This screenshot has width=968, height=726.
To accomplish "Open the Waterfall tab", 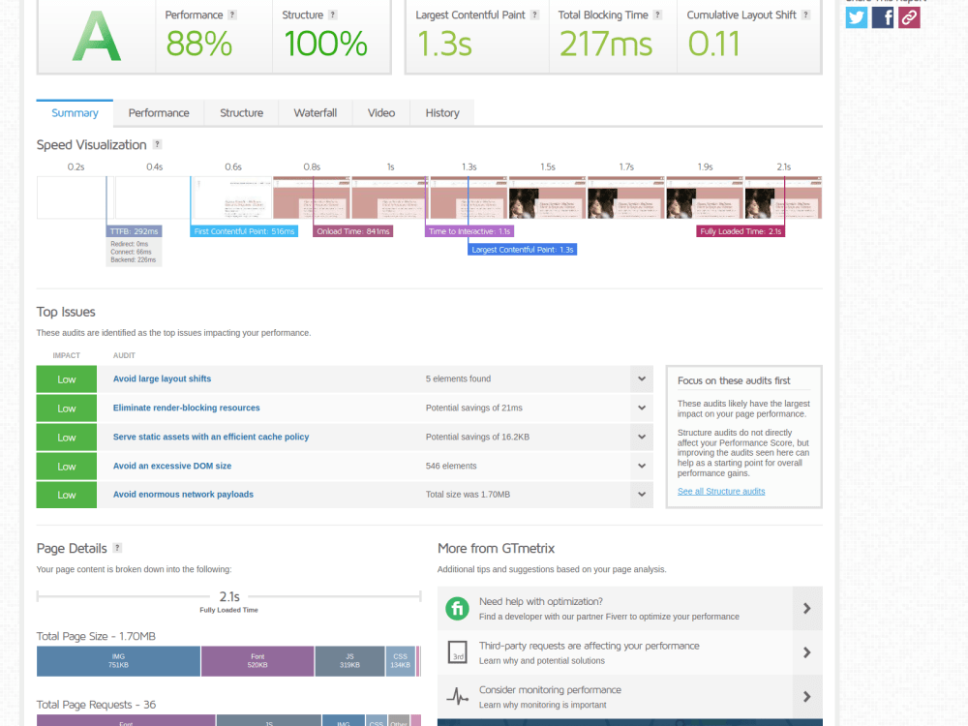I will 315,113.
